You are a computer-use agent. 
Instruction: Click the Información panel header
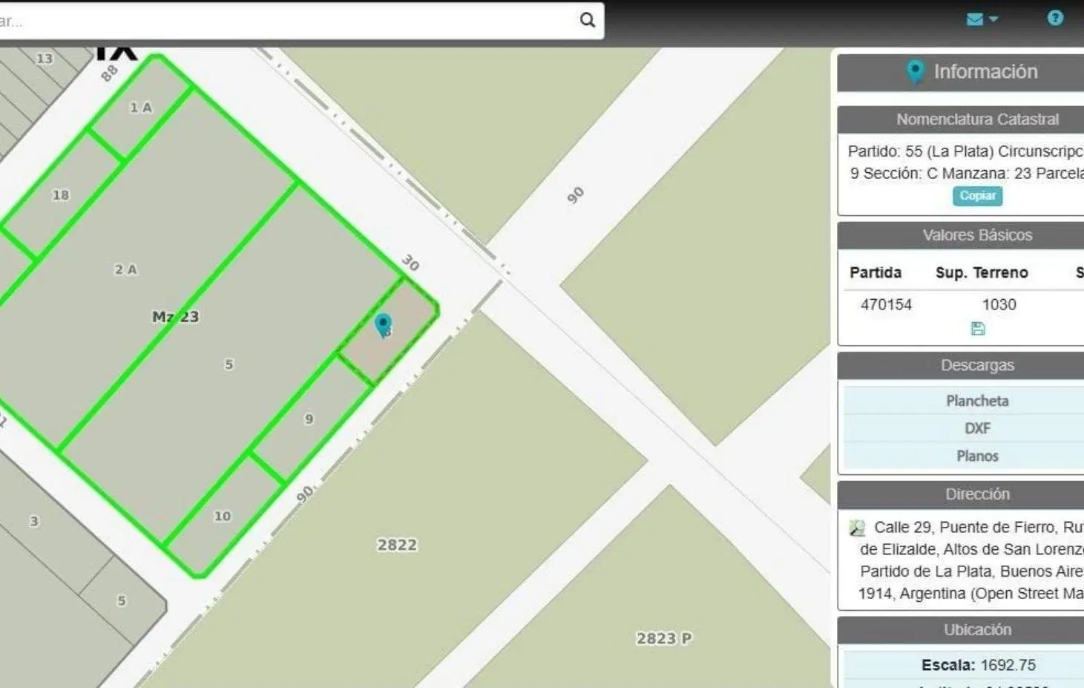point(961,72)
